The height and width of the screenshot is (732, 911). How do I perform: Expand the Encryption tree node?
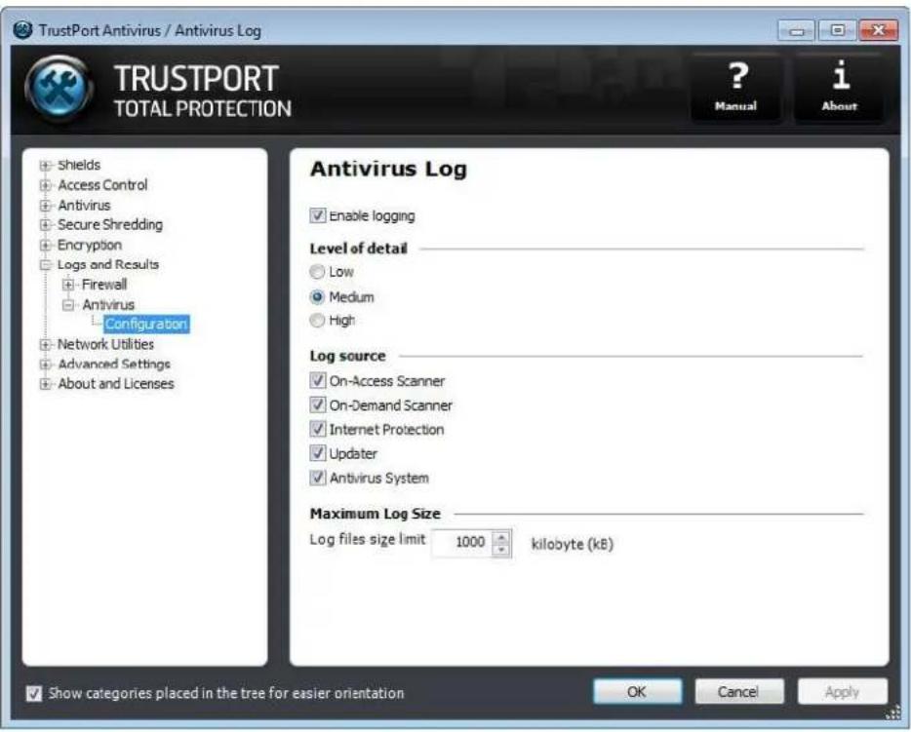tap(45, 245)
